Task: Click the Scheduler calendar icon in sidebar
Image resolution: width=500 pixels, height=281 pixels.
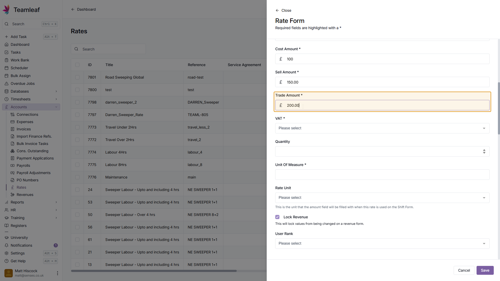Action: [x=7, y=68]
